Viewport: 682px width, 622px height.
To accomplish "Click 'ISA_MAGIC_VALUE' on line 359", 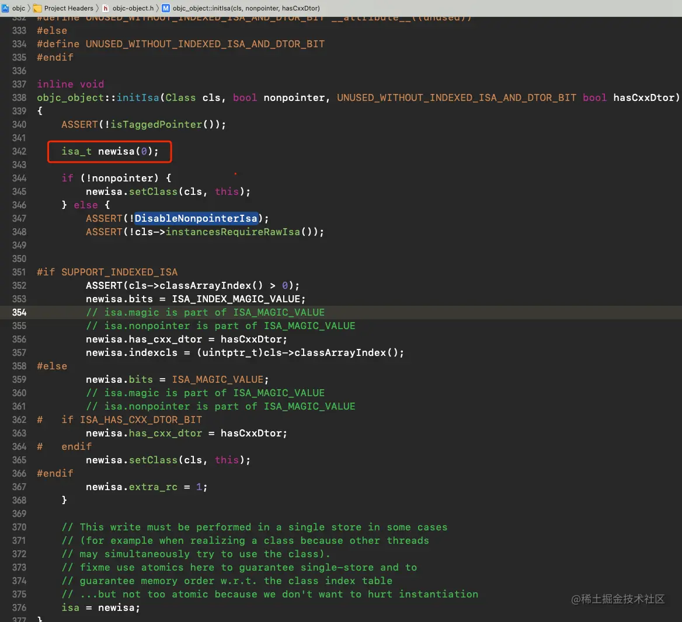I will [x=217, y=379].
